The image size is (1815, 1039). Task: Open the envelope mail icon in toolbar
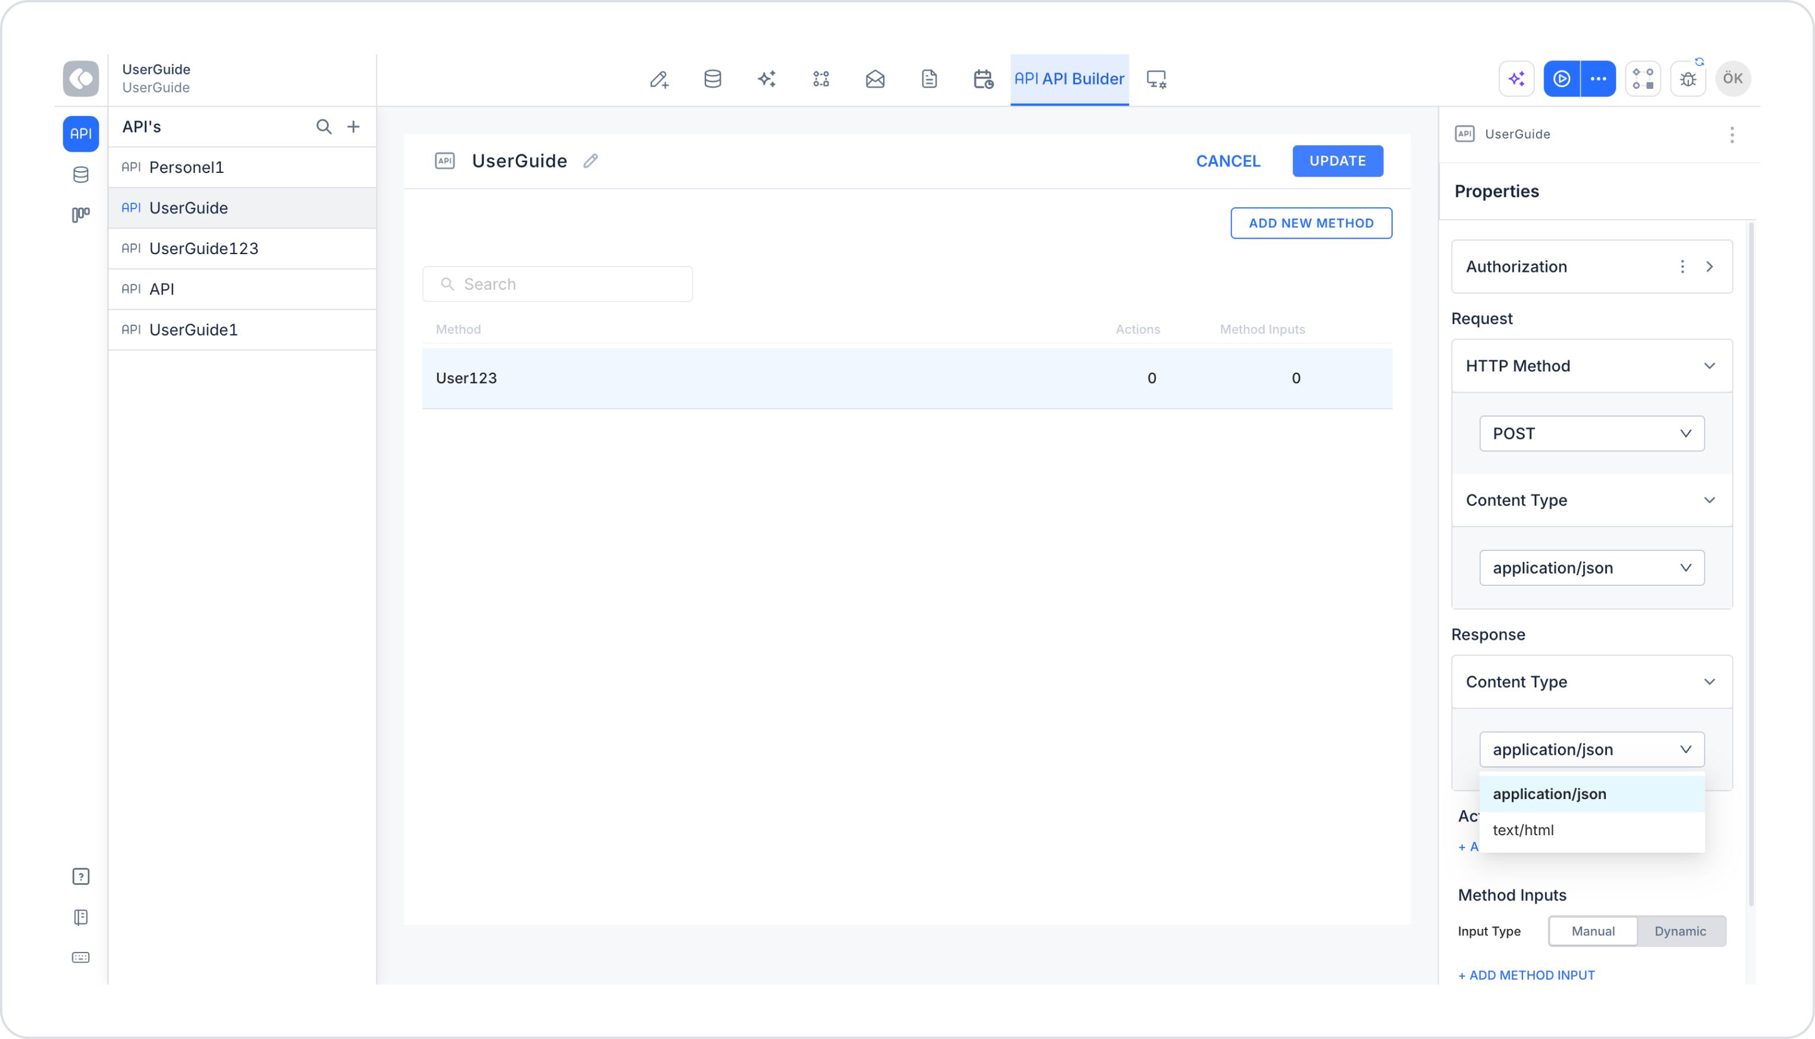[875, 79]
